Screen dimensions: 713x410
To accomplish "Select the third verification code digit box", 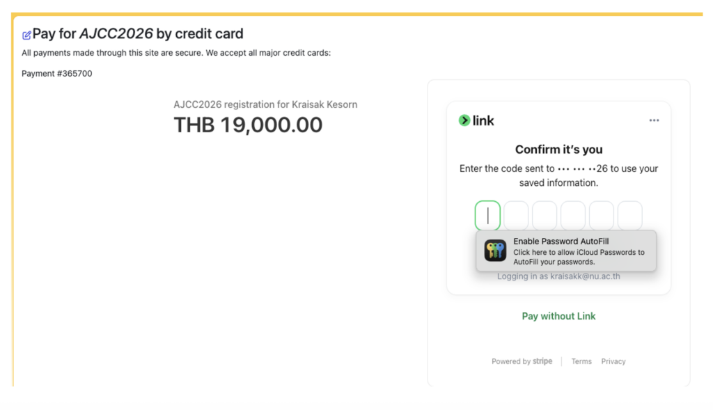I will coord(544,216).
